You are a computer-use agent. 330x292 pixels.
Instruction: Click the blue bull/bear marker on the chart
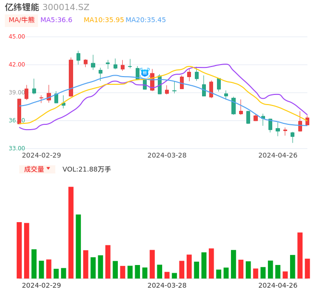point(145,73)
